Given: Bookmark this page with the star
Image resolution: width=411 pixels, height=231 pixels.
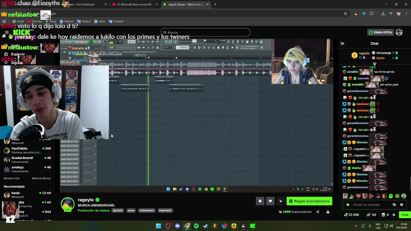Looking at the screenshot, I should pyautogui.click(x=345, y=13).
